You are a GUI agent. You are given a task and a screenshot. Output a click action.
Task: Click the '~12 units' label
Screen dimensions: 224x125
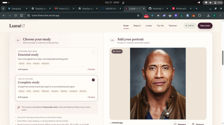coord(91,69)
